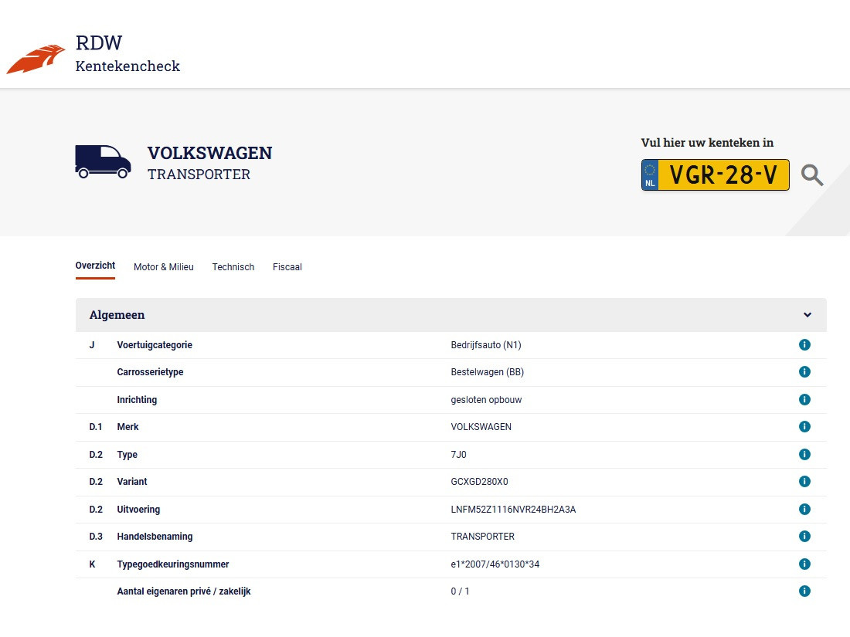Image resolution: width=850 pixels, height=637 pixels.
Task: Click value 'Bestelwagen (BB)'
Action: click(x=488, y=372)
